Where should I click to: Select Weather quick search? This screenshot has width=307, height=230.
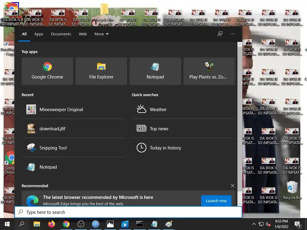(183, 110)
